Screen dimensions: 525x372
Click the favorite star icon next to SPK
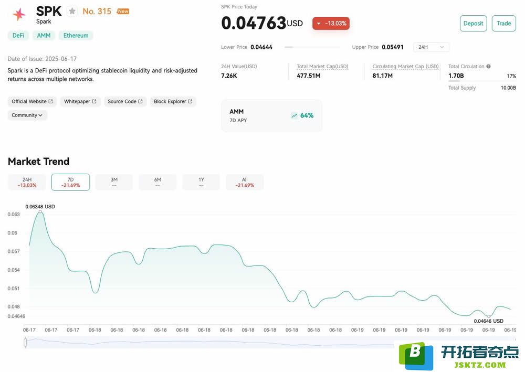pos(72,11)
